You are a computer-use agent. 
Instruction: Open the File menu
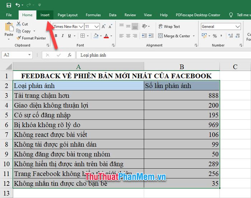pos(9,15)
